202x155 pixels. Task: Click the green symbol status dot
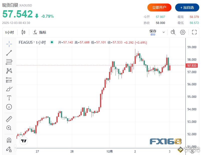coord(52,42)
